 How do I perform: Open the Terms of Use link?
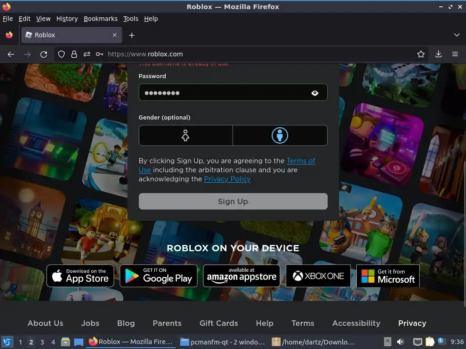pos(301,161)
